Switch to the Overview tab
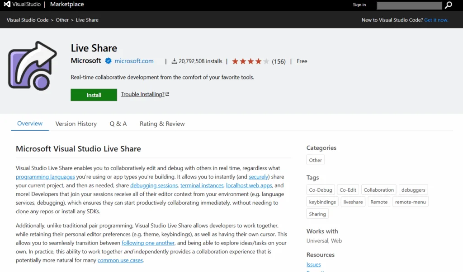Viewport: 463px width, 272px height. pos(30,124)
